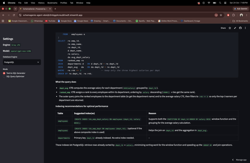Open Streamlit app three-dot menu
This screenshot has width=250, height=163.
[x=245, y=28]
